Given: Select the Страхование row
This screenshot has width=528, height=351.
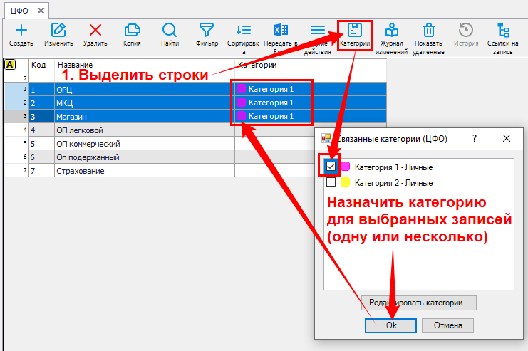Looking at the screenshot, I should pyautogui.click(x=143, y=171).
